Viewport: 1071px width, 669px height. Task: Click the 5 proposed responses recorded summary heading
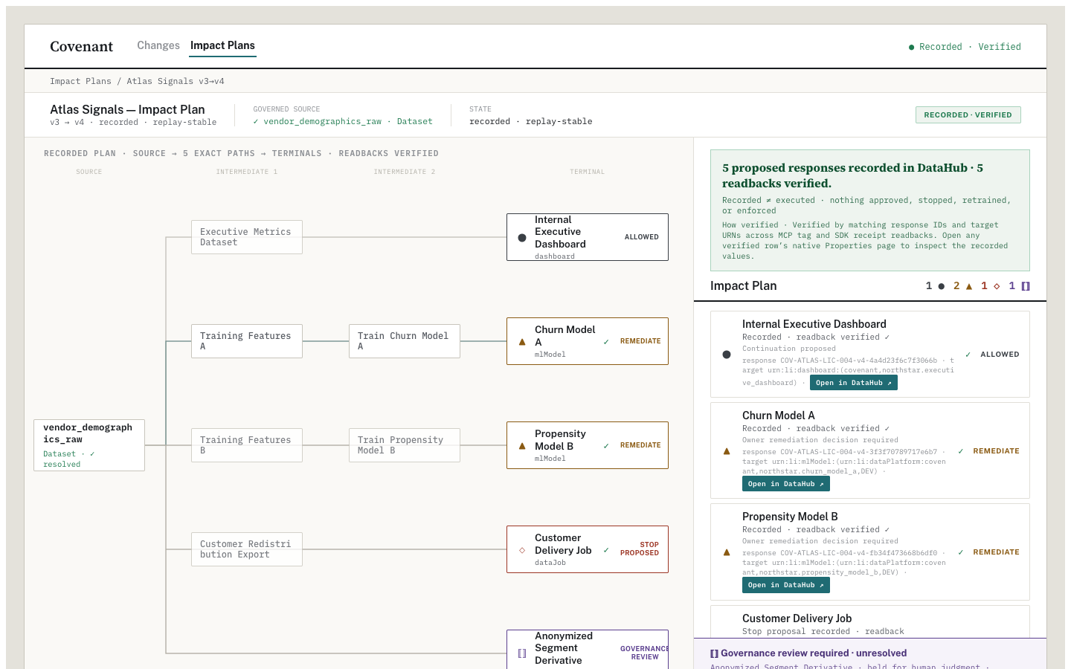852,175
